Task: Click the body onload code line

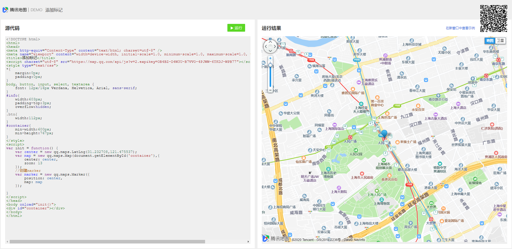Action: 31,204
